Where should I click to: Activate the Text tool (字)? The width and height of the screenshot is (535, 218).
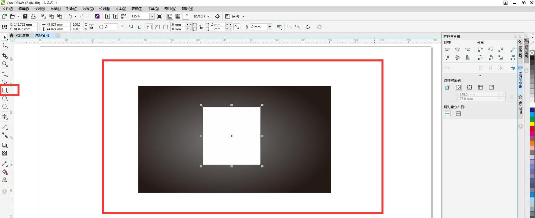tap(5, 117)
